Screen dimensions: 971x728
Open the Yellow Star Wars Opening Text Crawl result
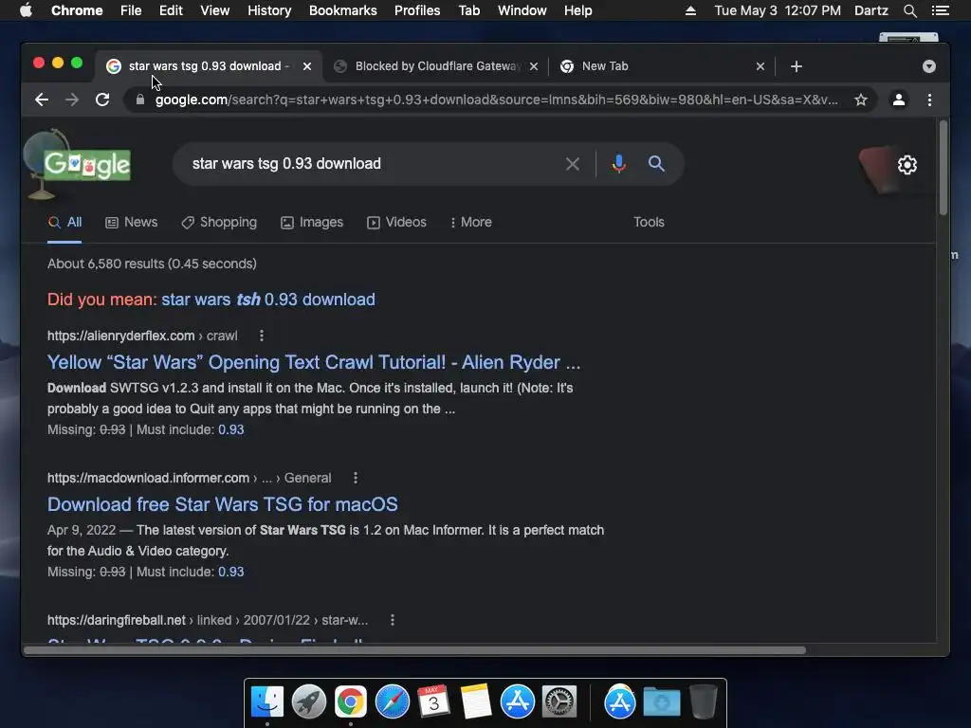click(x=314, y=362)
